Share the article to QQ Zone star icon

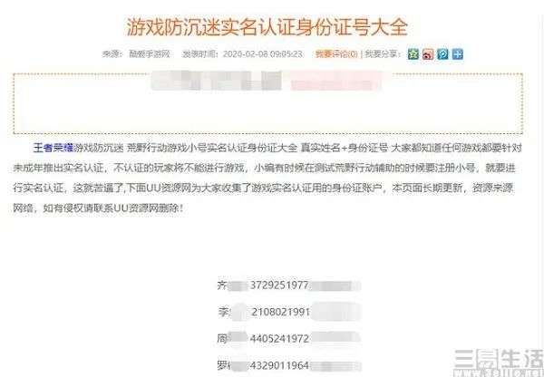click(413, 54)
